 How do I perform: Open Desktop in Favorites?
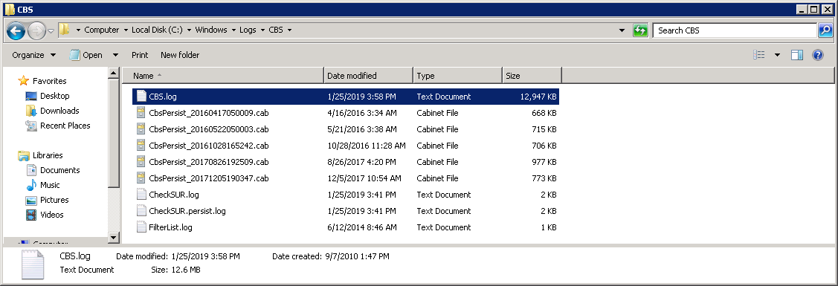click(54, 96)
